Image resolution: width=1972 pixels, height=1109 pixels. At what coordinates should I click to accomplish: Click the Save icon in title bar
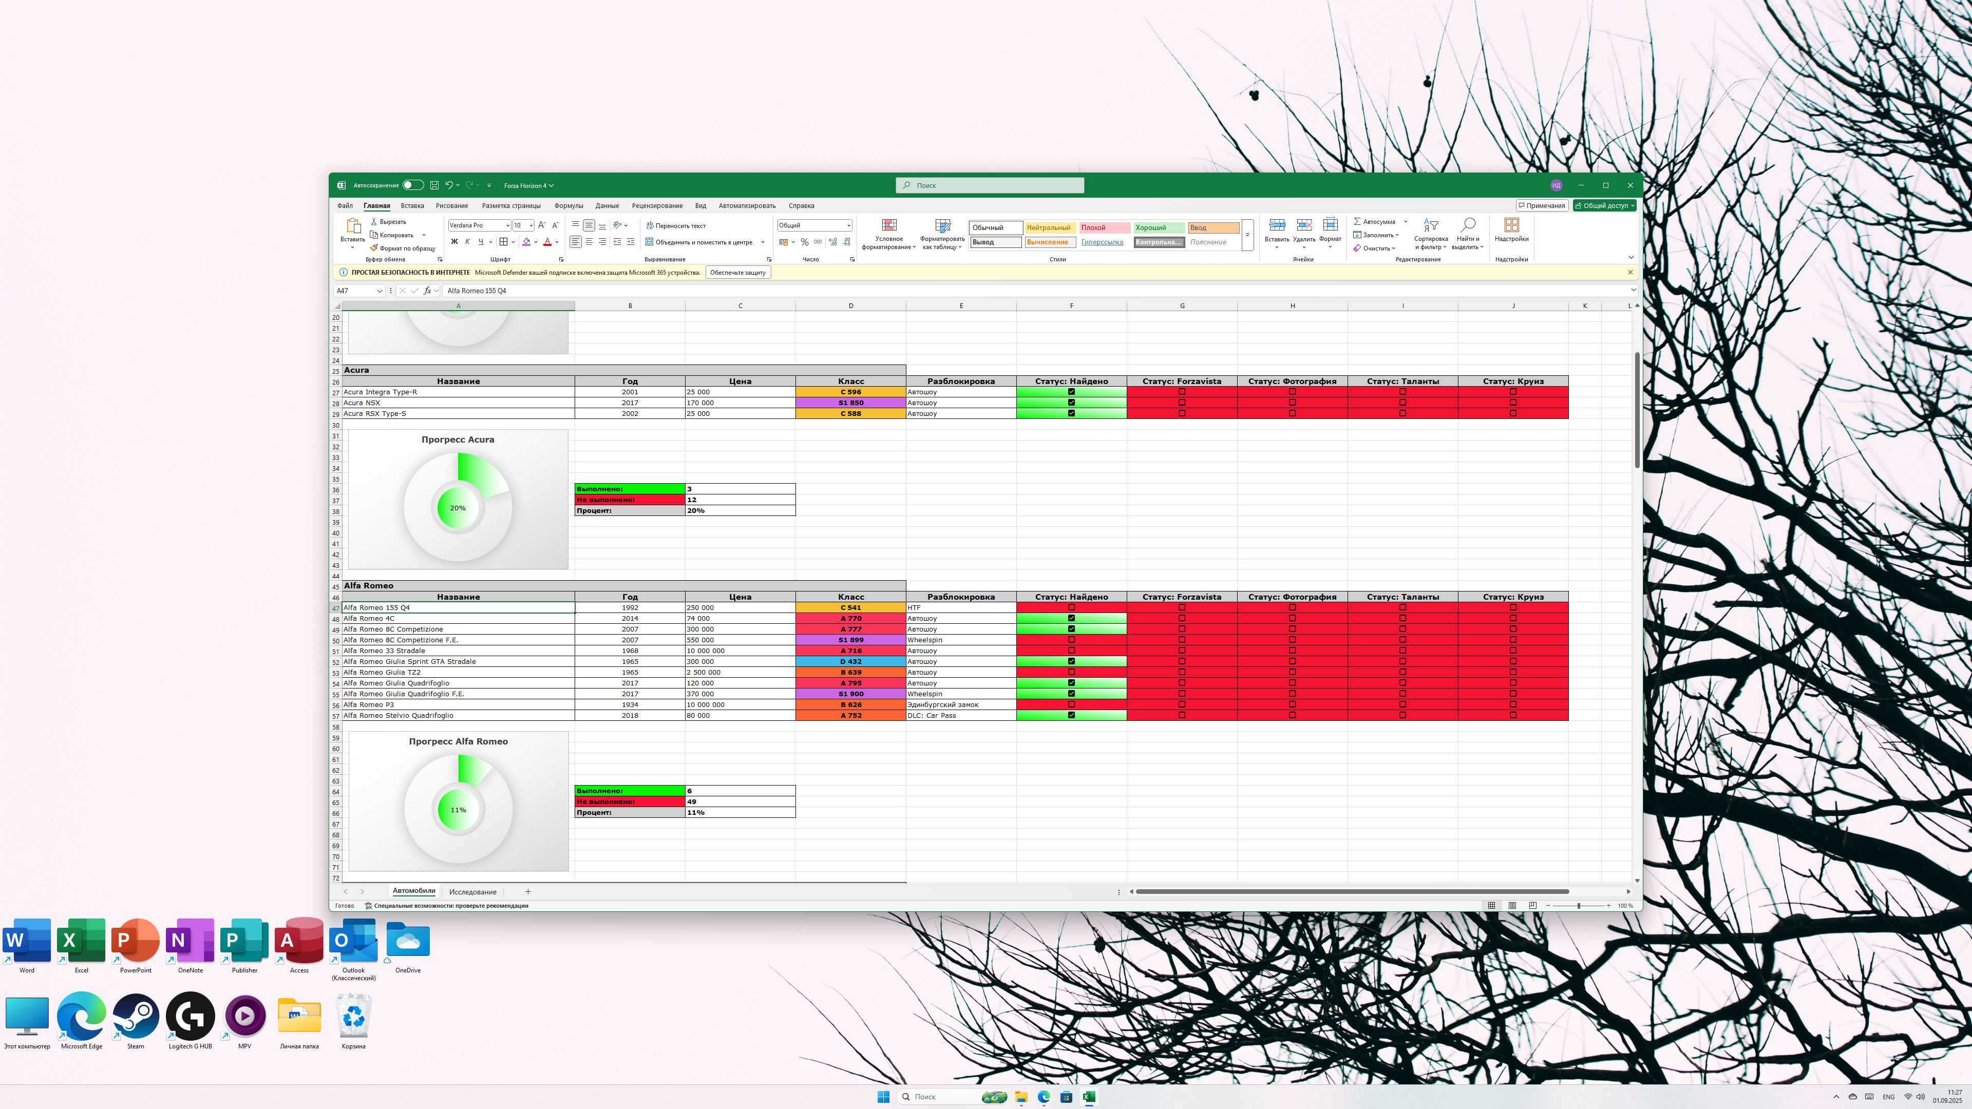pyautogui.click(x=434, y=185)
